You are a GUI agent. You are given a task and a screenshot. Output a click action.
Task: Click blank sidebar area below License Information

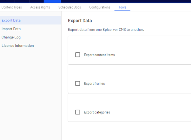30,95
